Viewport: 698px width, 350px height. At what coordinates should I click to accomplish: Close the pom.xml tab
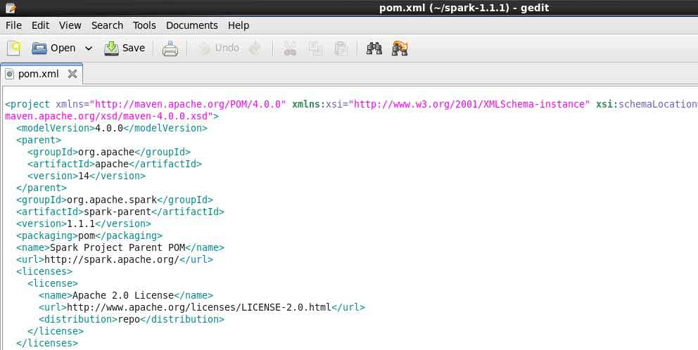[72, 74]
